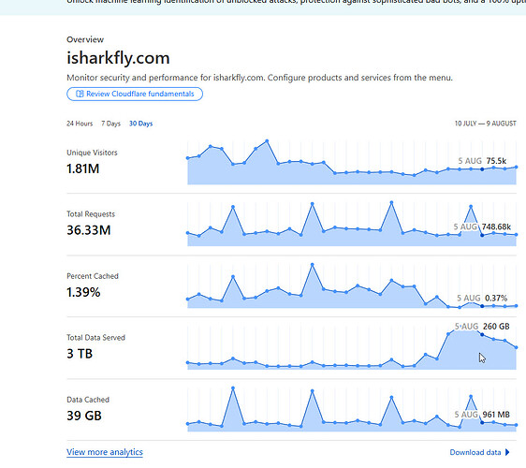Click the highest peak point on Unique Visitors chart

pos(267,141)
